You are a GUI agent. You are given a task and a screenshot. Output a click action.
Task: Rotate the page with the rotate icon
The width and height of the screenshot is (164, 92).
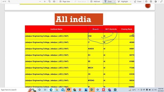49,2
